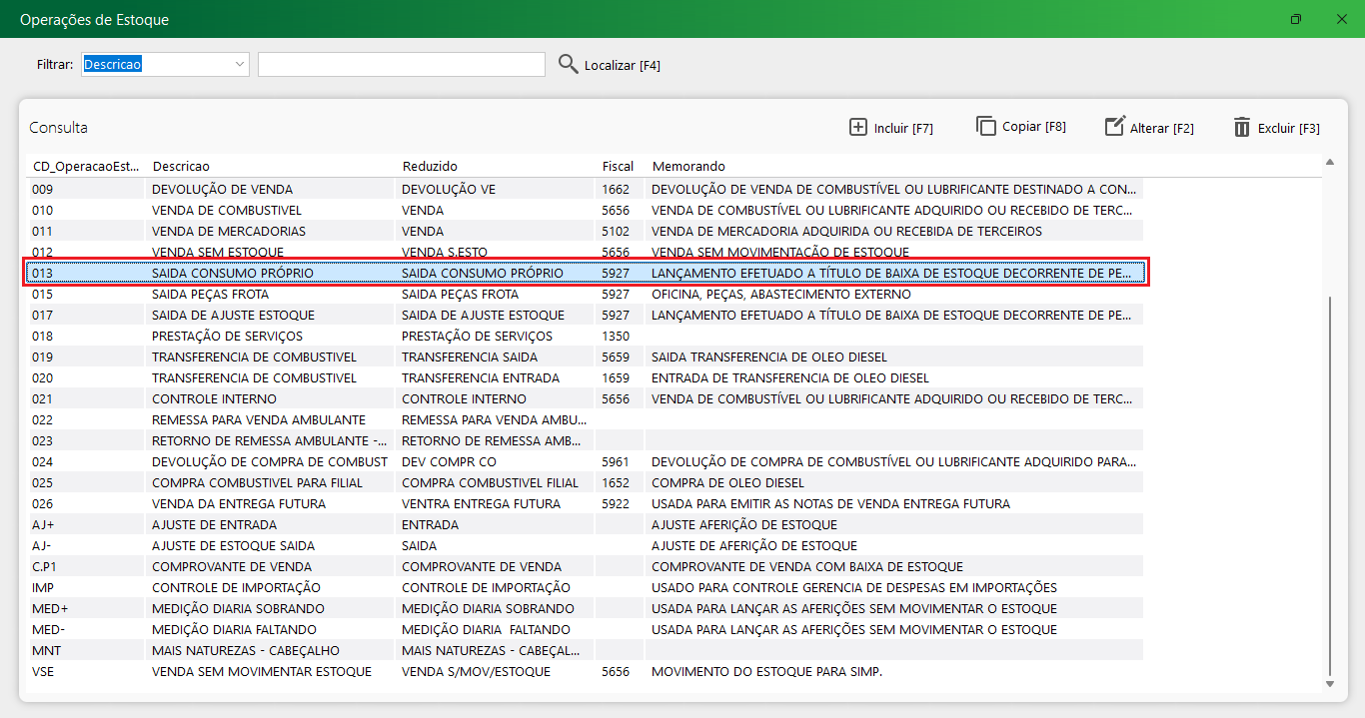
Task: Click the Alterar edit pencil icon
Action: coord(1114,127)
